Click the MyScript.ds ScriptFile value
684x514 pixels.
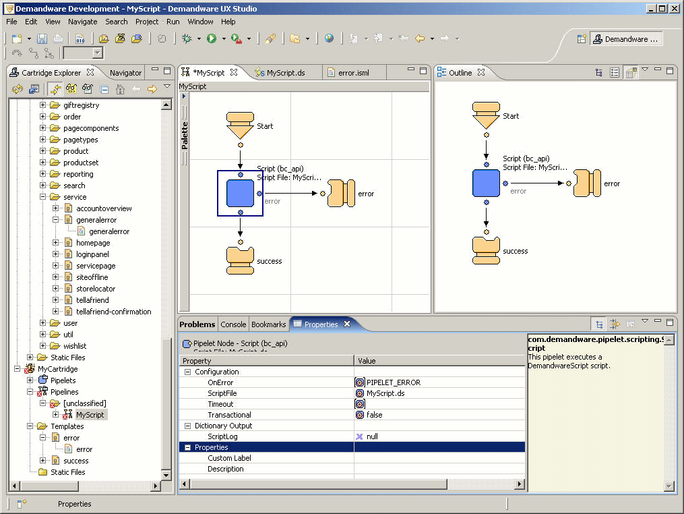pyautogui.click(x=439, y=393)
